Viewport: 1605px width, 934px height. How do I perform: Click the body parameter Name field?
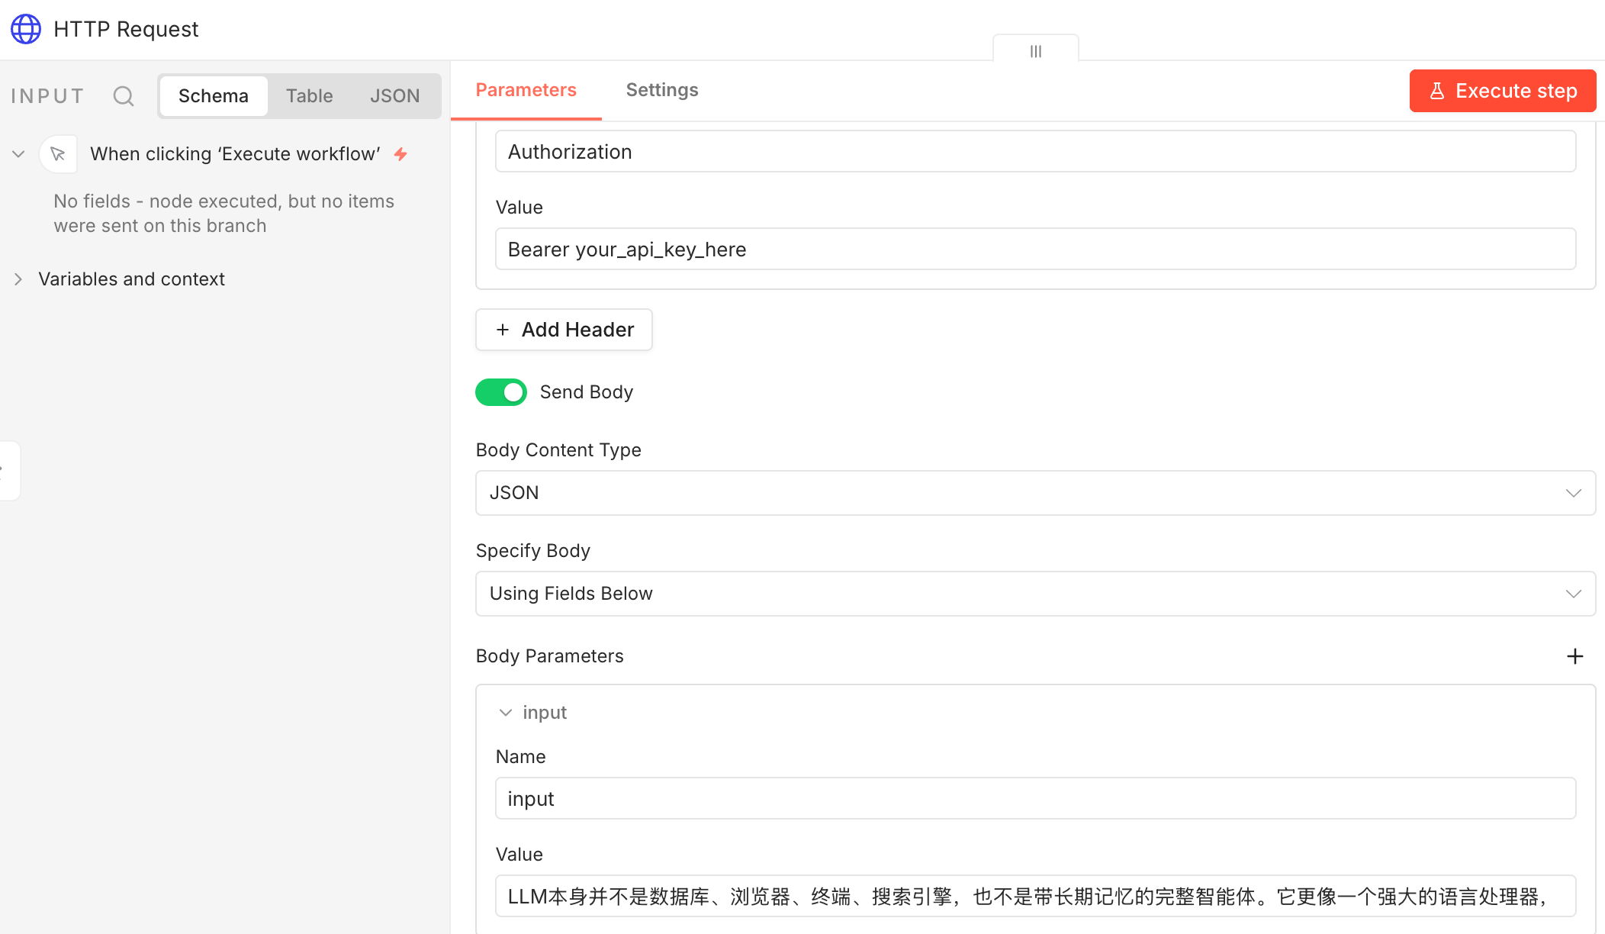1035,799
